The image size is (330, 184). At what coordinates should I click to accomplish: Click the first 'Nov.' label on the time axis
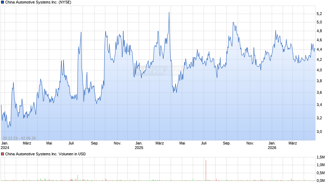(x=118, y=143)
